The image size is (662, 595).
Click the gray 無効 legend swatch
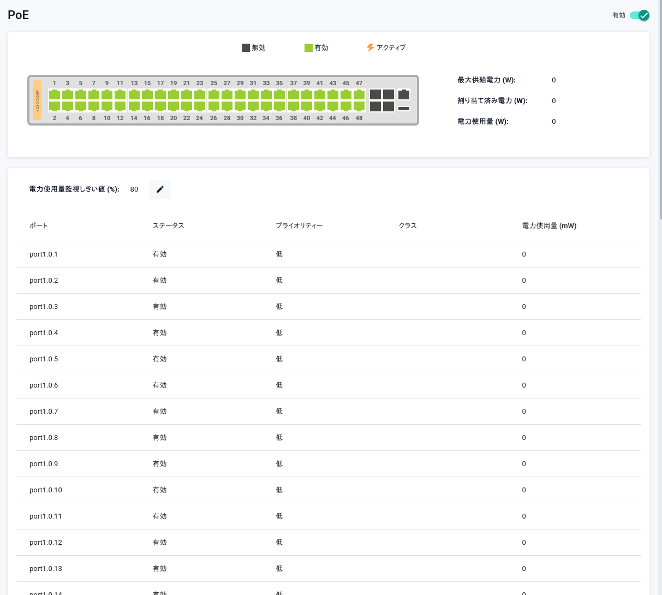click(x=246, y=47)
